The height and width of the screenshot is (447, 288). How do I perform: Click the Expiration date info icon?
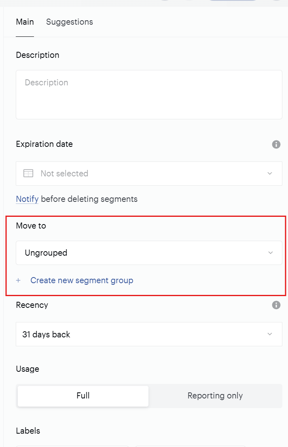click(x=276, y=144)
